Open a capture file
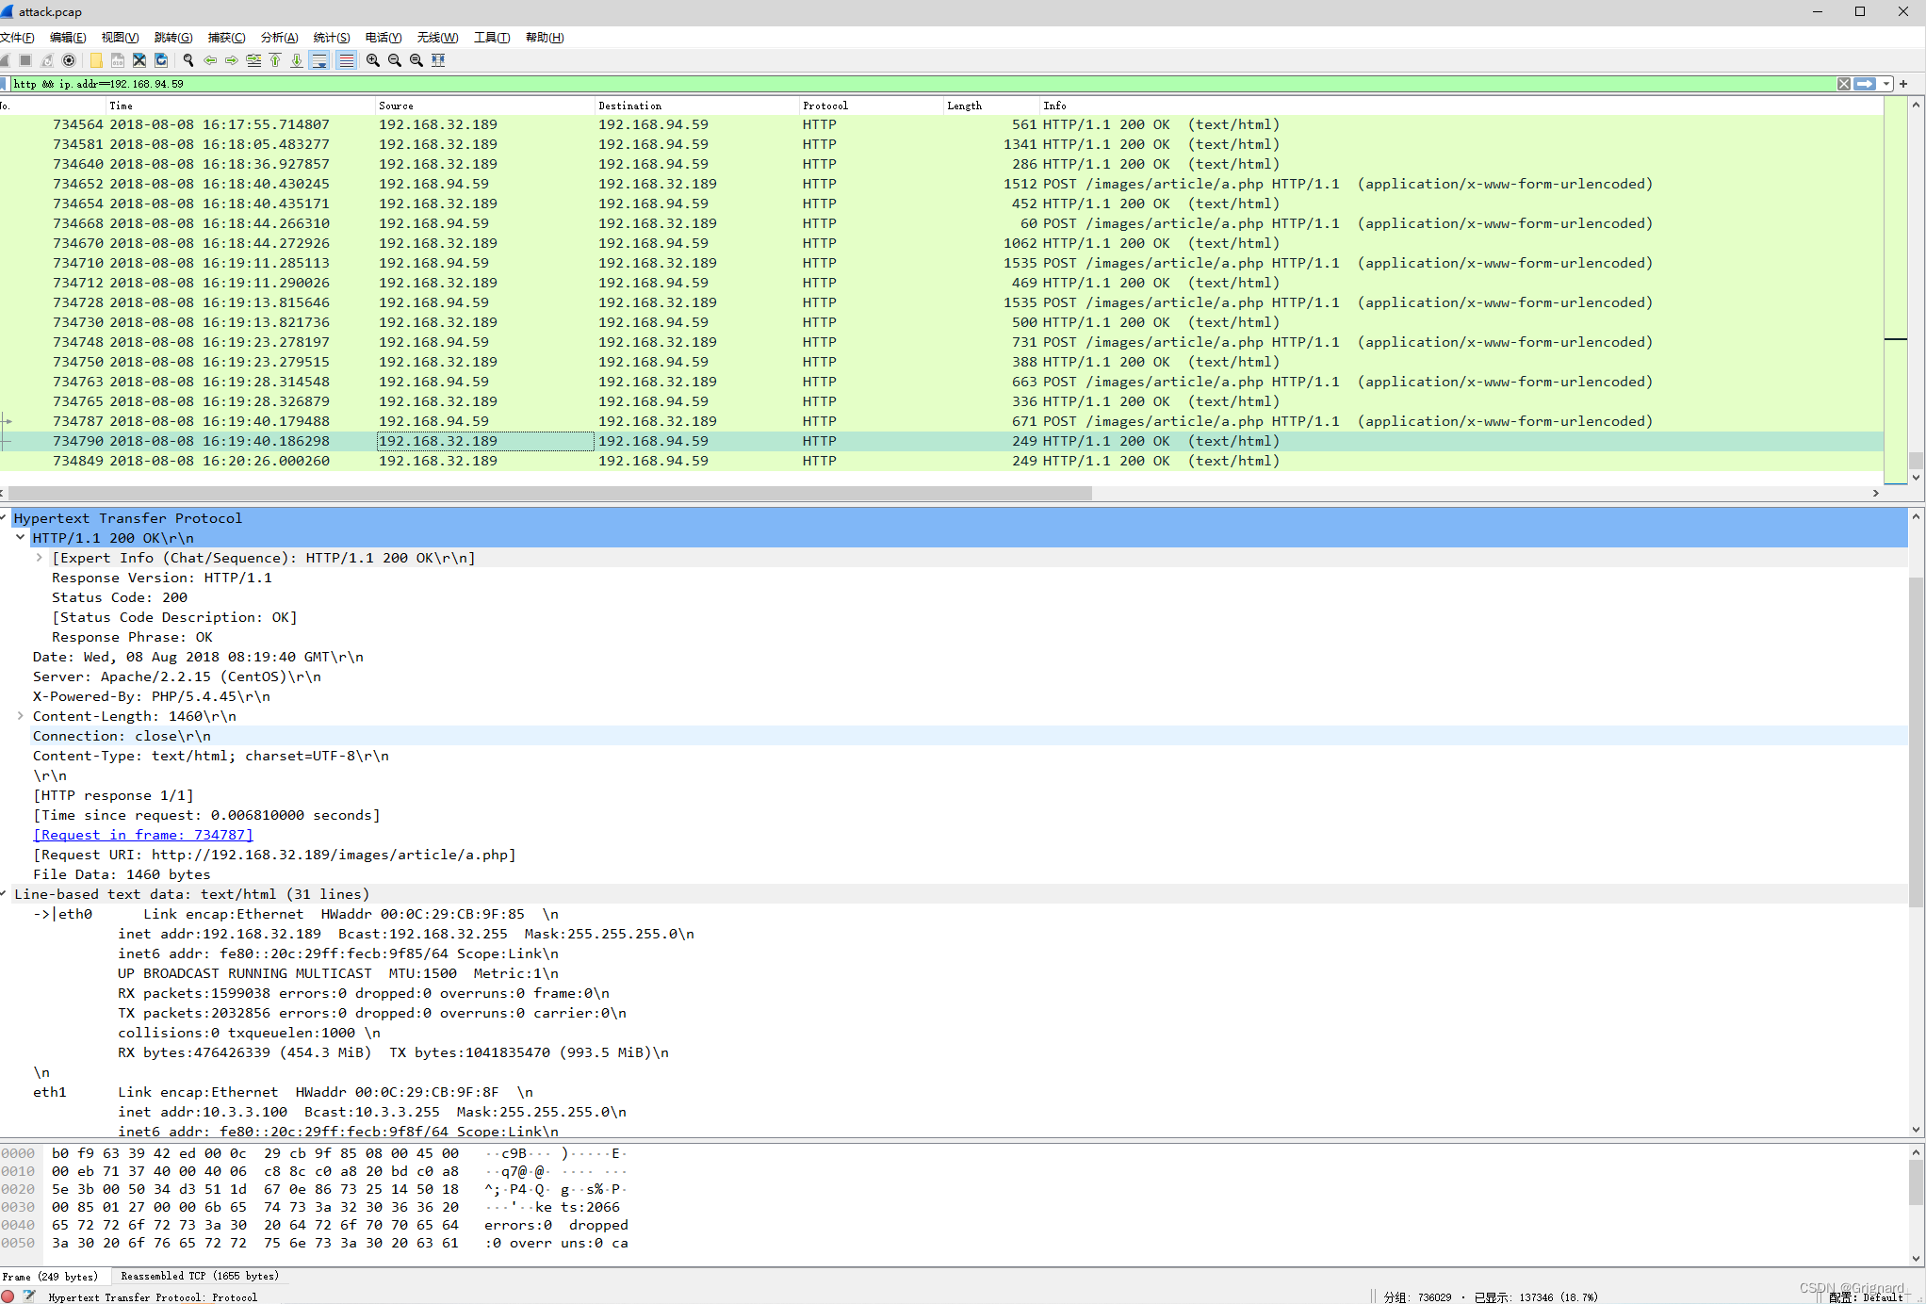 click(x=96, y=60)
